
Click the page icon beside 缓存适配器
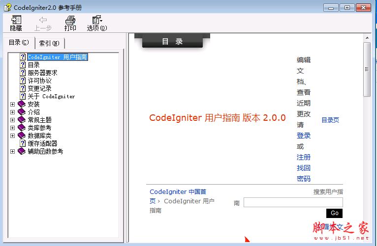click(23, 143)
